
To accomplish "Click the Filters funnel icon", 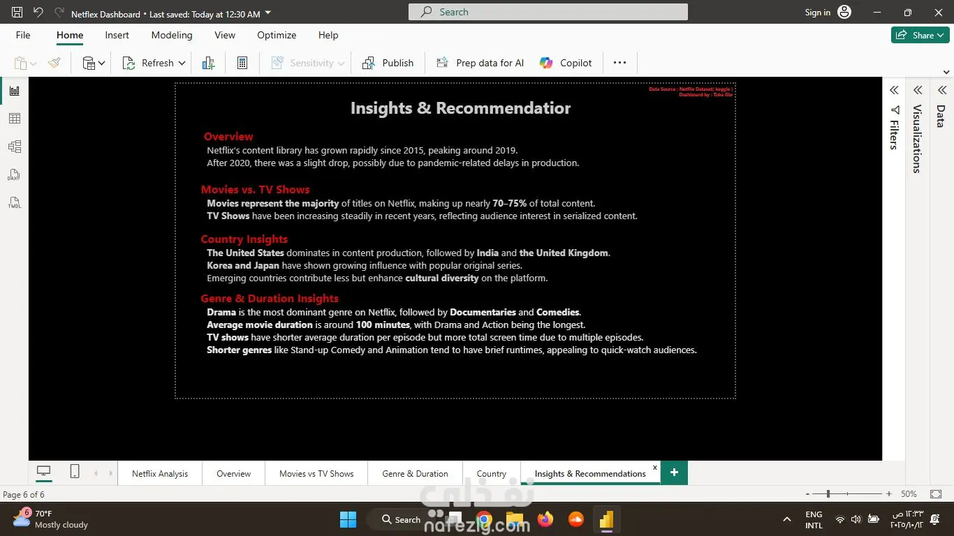I will point(895,110).
